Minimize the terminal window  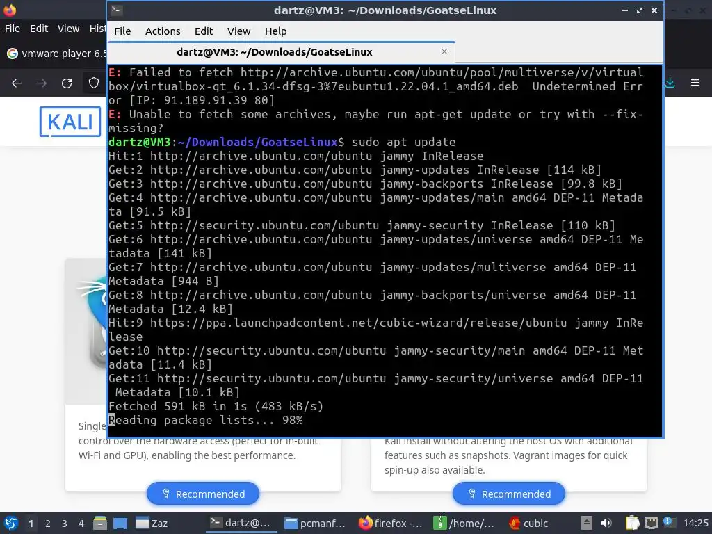pyautogui.click(x=625, y=10)
